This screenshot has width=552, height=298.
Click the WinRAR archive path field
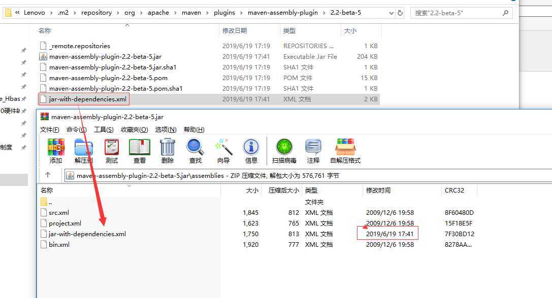pyautogui.click(x=308, y=175)
